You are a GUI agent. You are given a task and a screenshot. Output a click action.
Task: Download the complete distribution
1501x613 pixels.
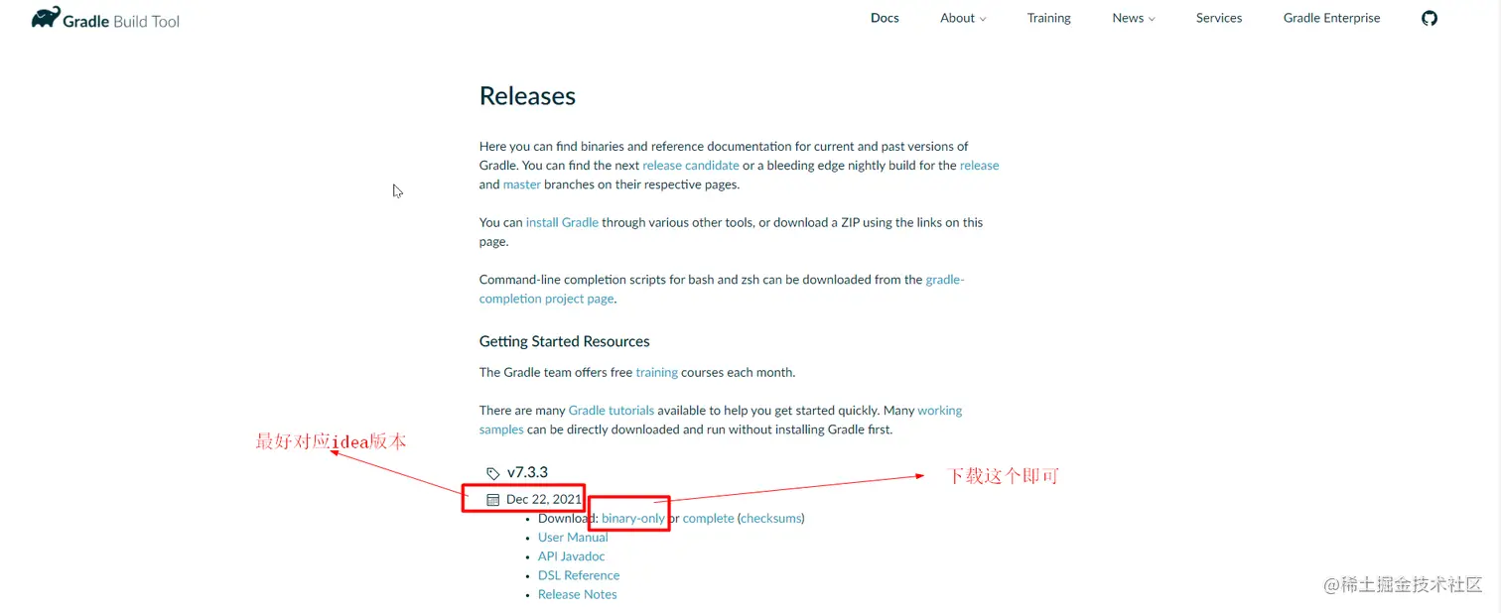[709, 519]
